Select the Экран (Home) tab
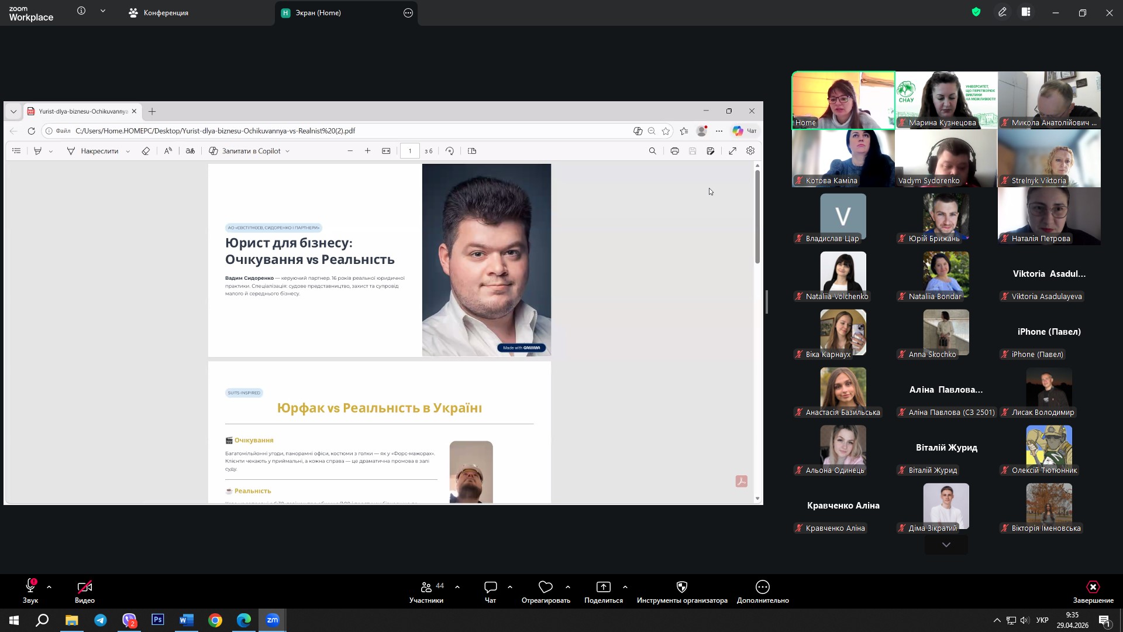Viewport: 1123px width, 632px height. coord(318,13)
